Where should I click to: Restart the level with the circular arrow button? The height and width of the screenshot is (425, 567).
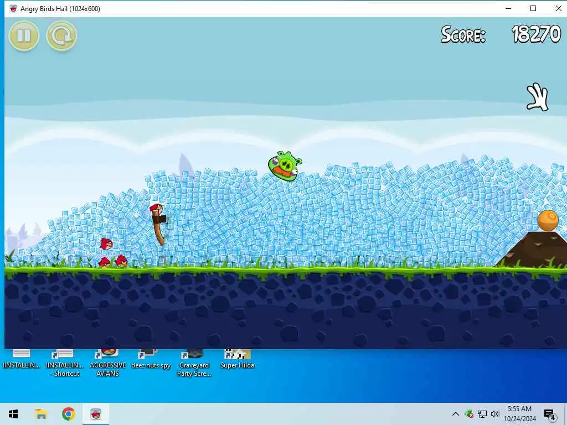point(61,35)
